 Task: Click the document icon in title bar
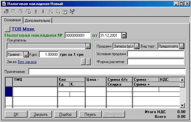tap(4, 4)
